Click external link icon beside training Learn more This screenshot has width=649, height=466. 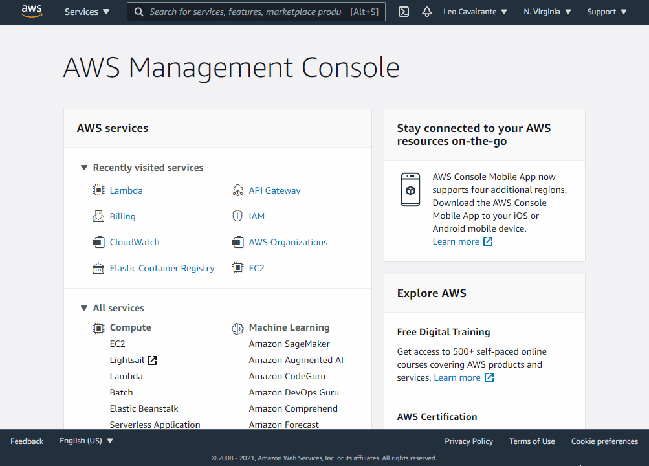pyautogui.click(x=489, y=377)
